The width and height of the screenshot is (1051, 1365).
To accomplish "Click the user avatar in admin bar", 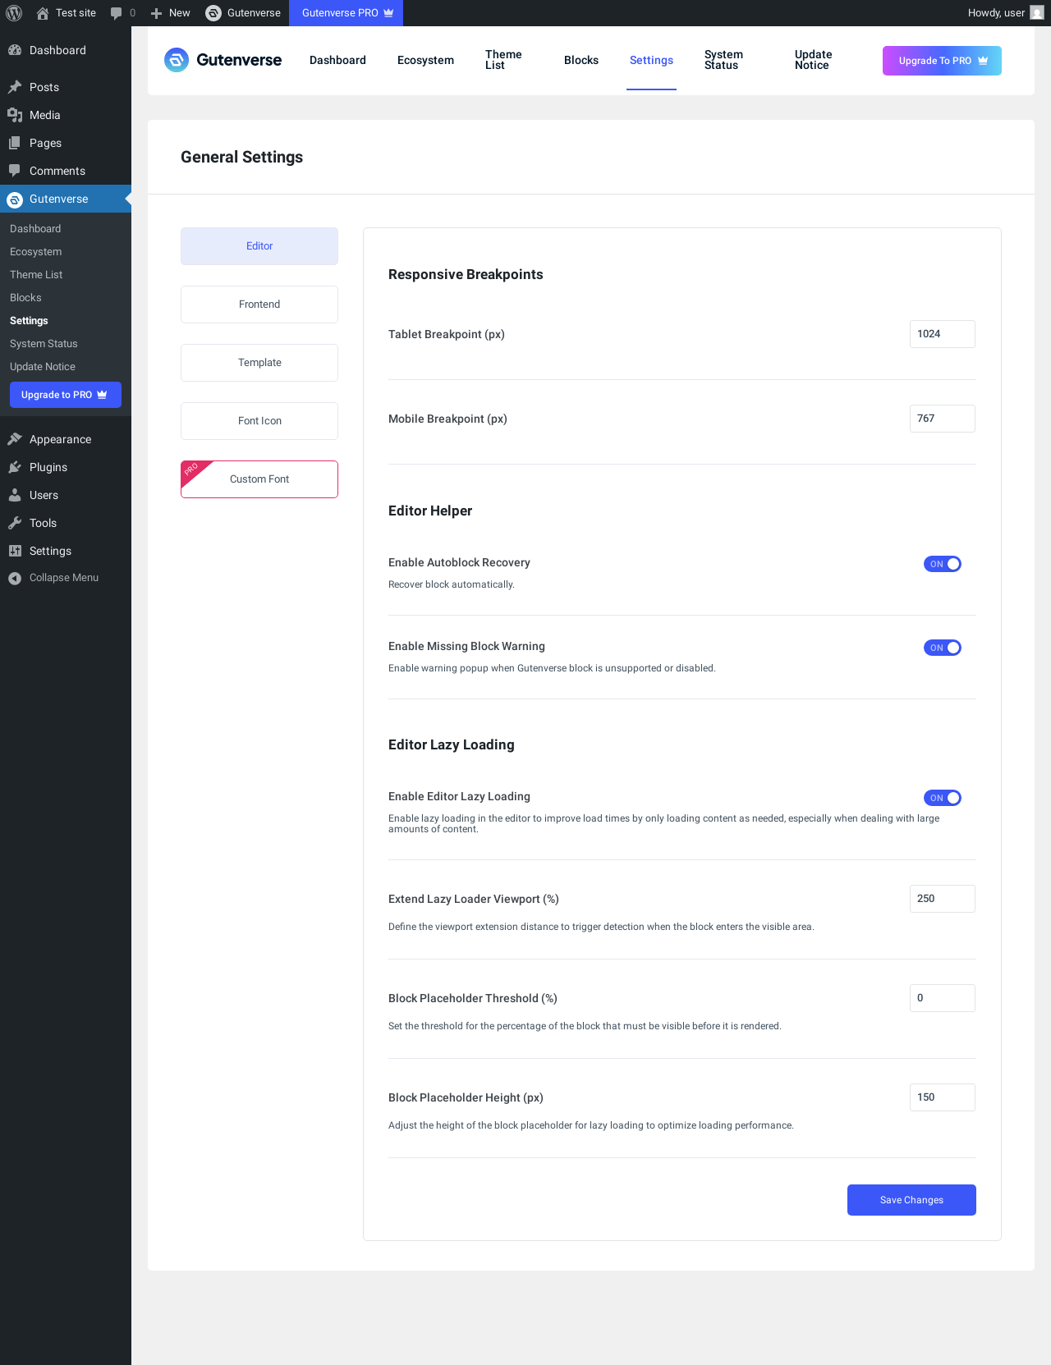I will click(1037, 13).
